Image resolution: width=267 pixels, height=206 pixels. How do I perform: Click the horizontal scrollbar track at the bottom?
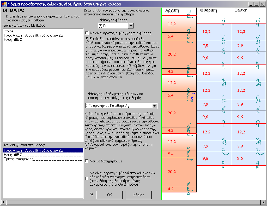click(130, 202)
